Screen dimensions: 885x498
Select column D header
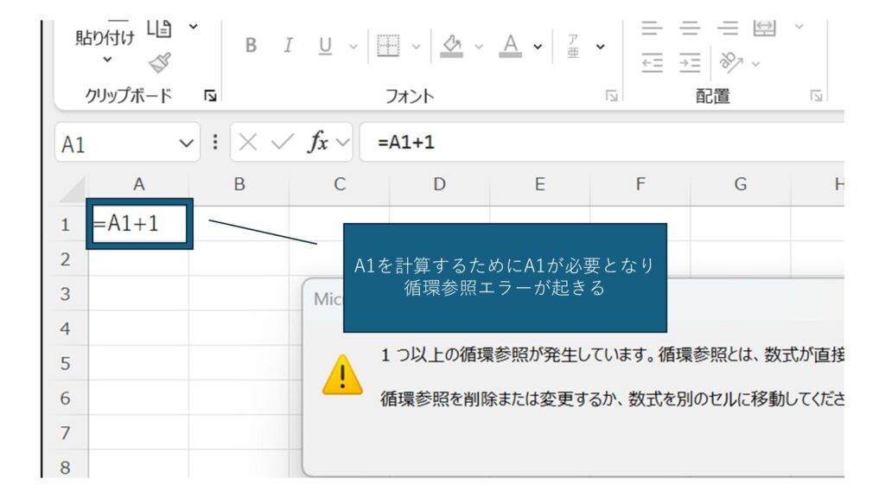click(439, 184)
